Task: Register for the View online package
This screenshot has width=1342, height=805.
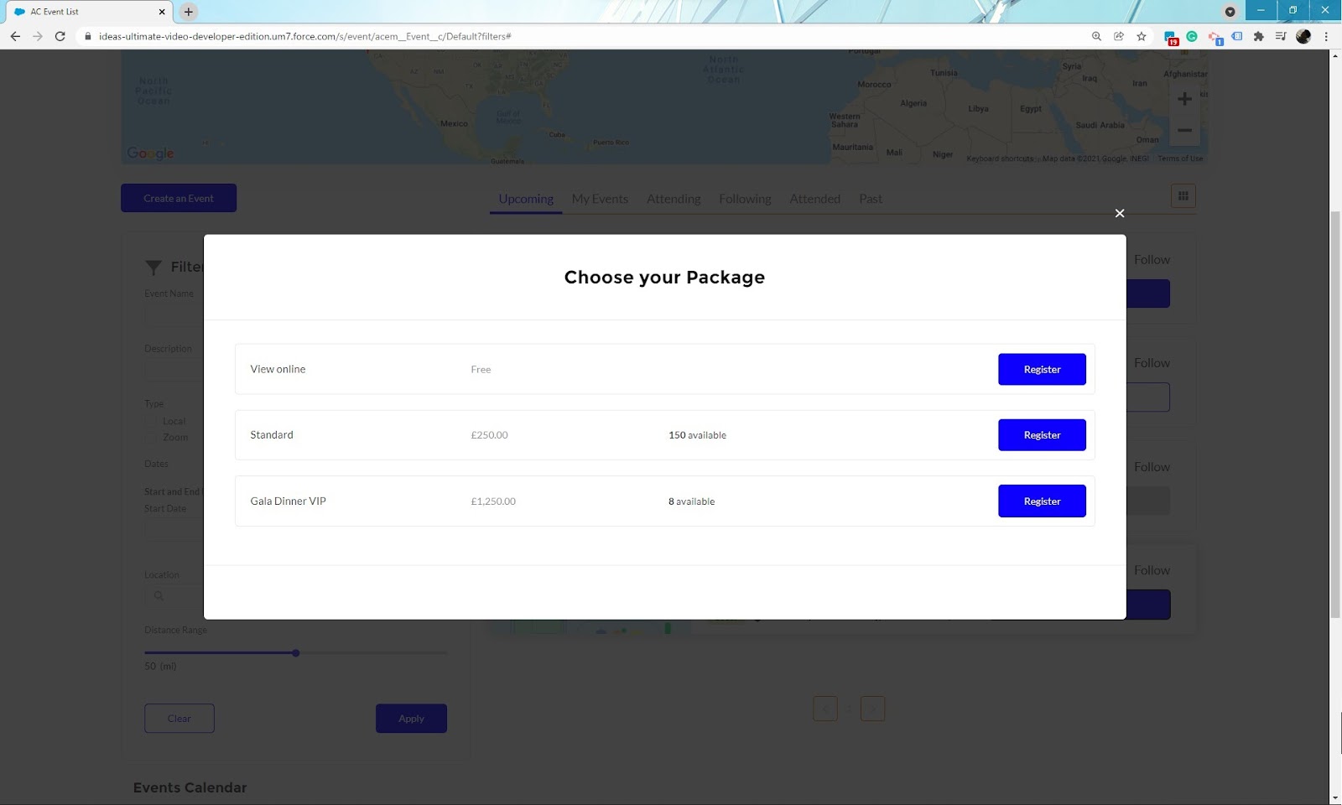Action: [x=1042, y=369]
